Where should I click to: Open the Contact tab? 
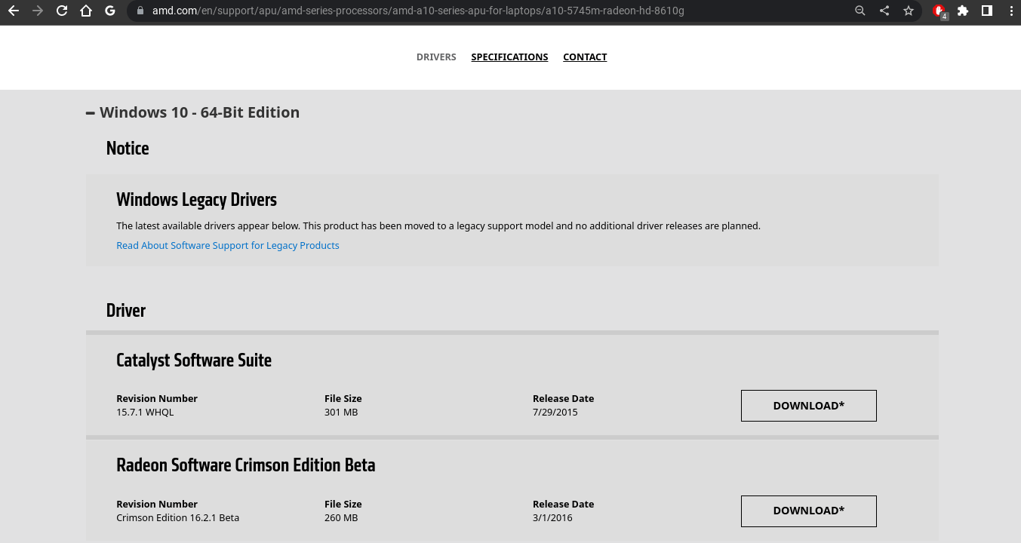pos(585,57)
